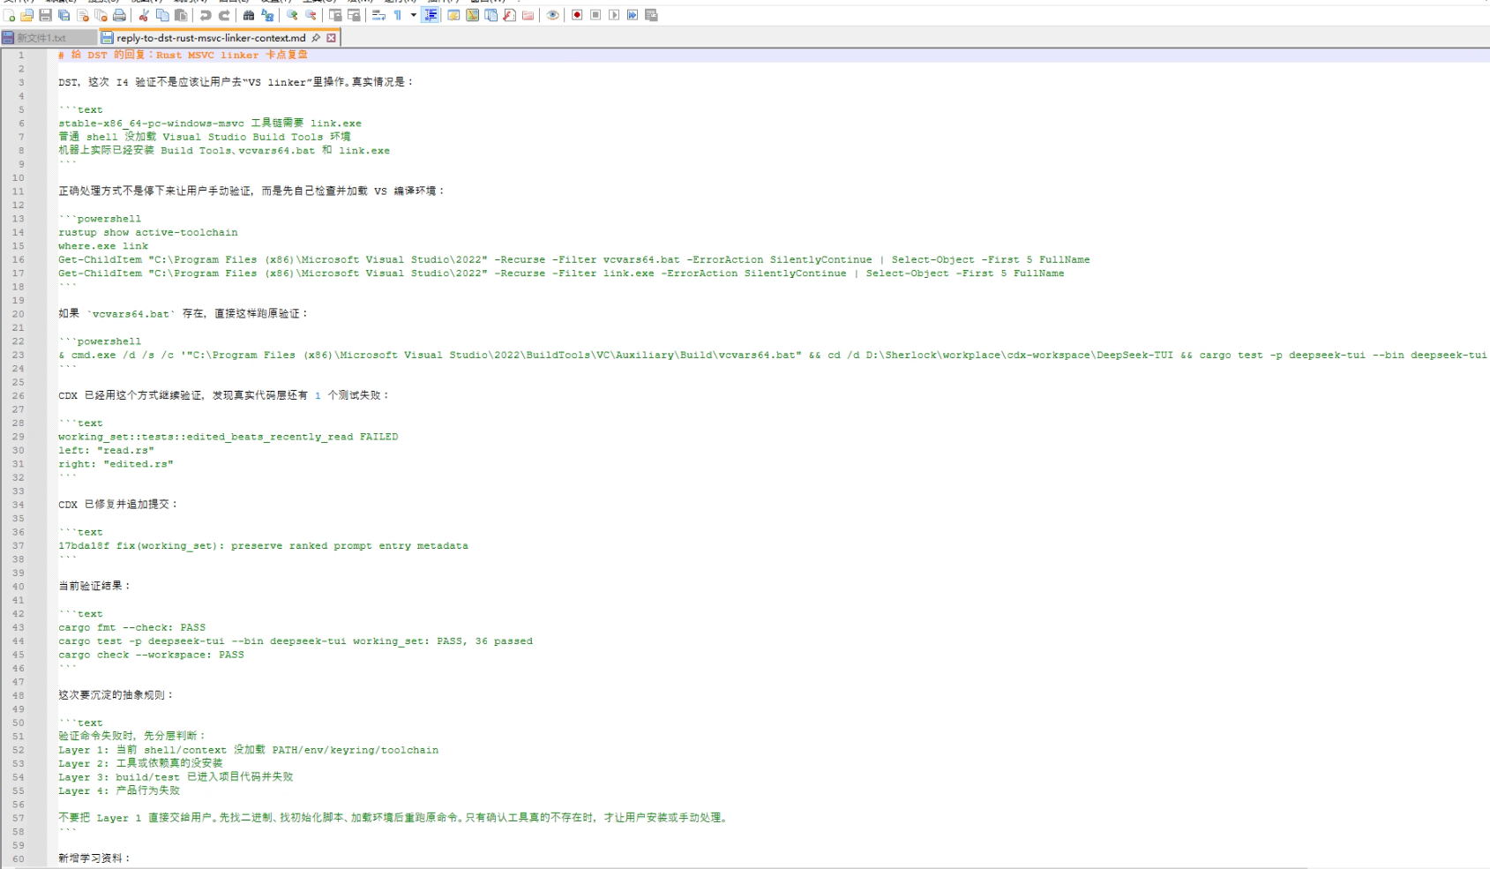Viewport: 1490px width, 869px height.
Task: Click the Close document toolbar icon
Action: pyautogui.click(x=83, y=15)
